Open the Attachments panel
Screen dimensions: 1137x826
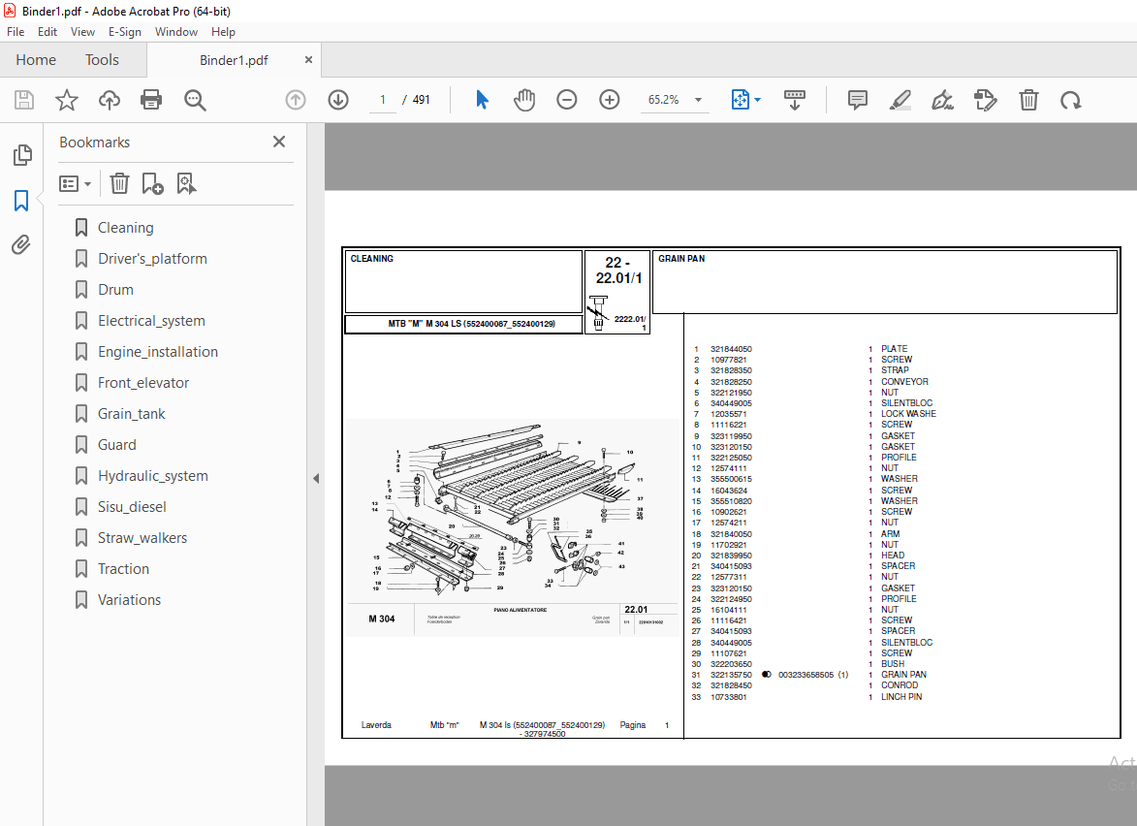pos(21,244)
